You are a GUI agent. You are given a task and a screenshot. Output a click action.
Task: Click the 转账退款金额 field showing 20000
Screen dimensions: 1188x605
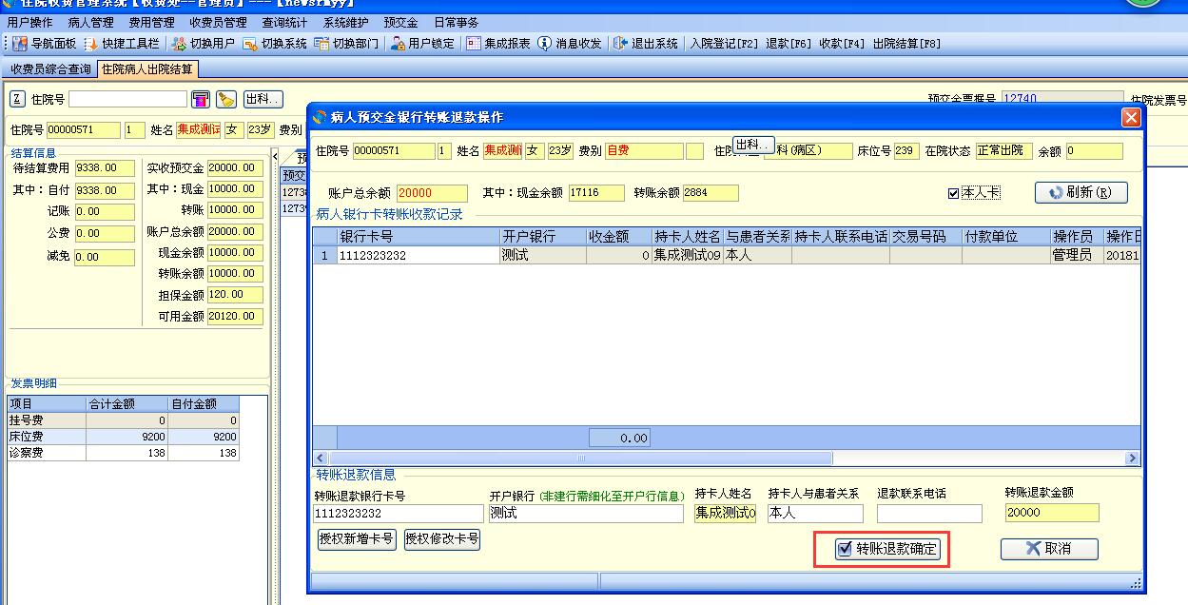tap(1052, 513)
